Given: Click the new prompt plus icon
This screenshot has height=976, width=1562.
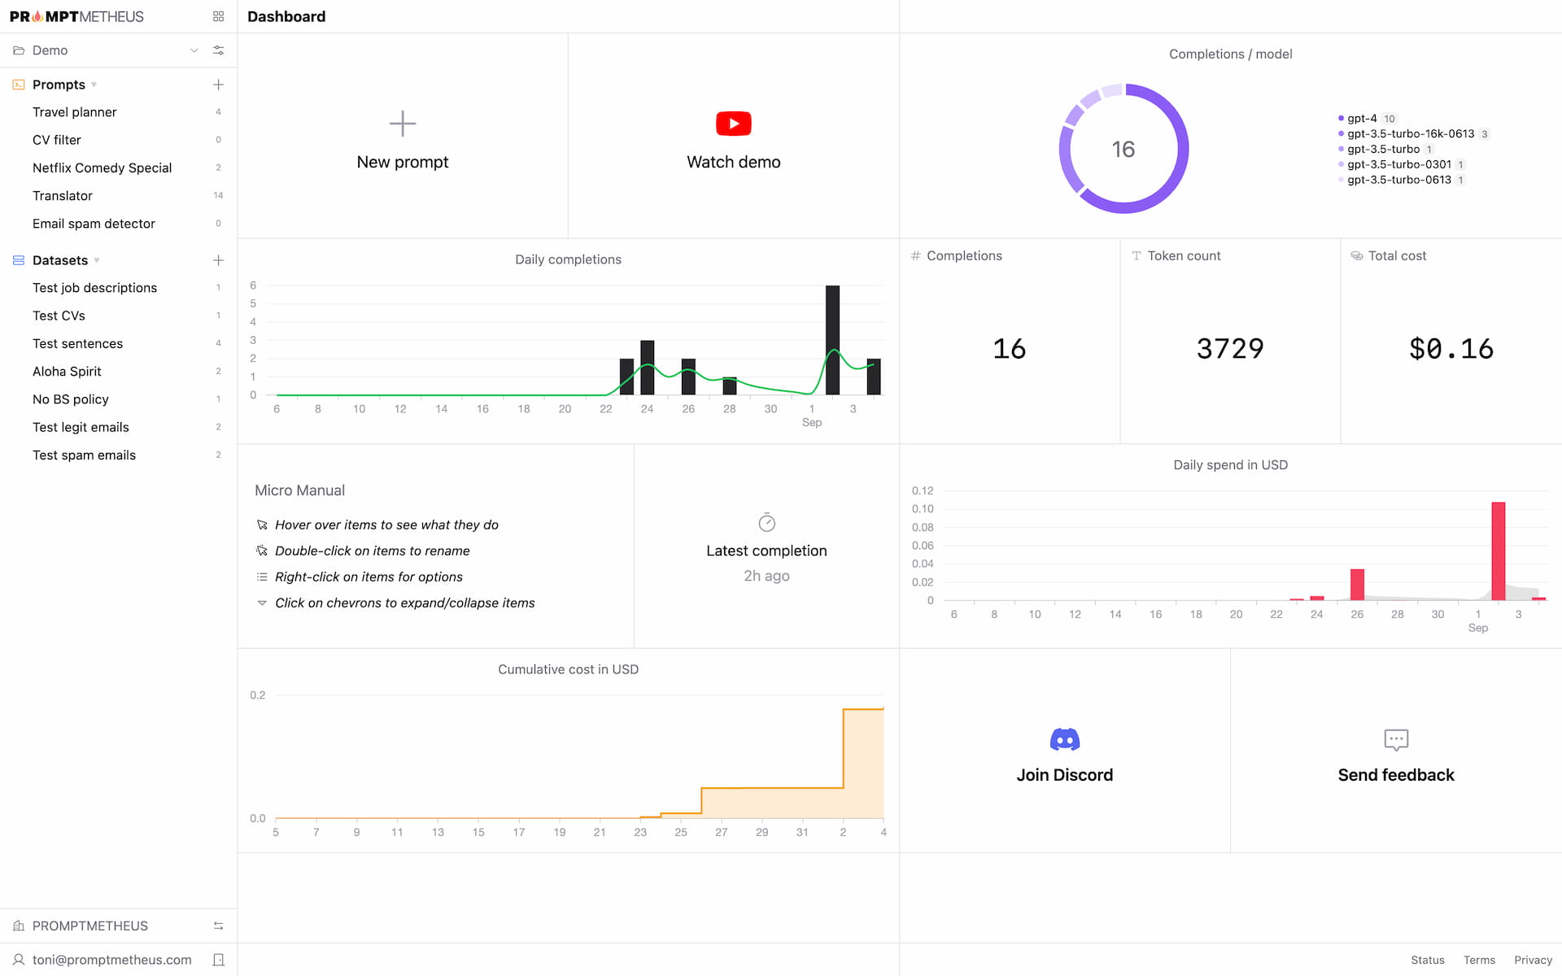Looking at the screenshot, I should [x=401, y=124].
